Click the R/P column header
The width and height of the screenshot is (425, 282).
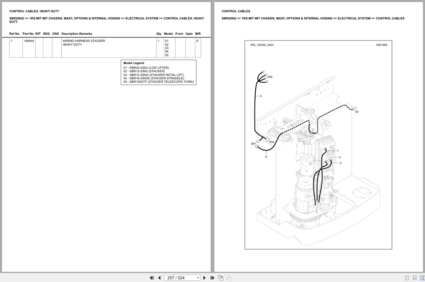pos(38,34)
